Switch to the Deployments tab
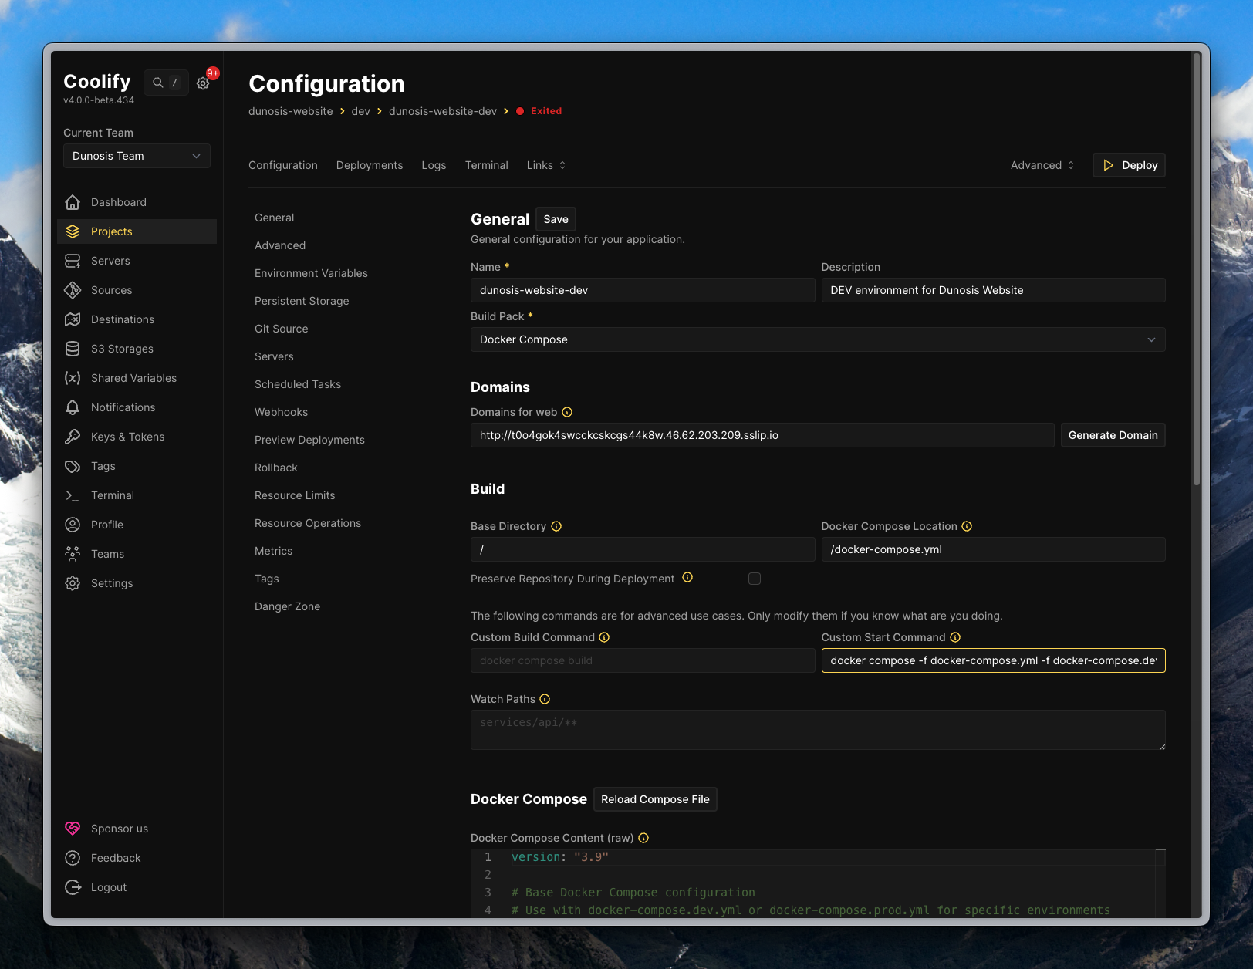Image resolution: width=1253 pixels, height=969 pixels. tap(369, 164)
